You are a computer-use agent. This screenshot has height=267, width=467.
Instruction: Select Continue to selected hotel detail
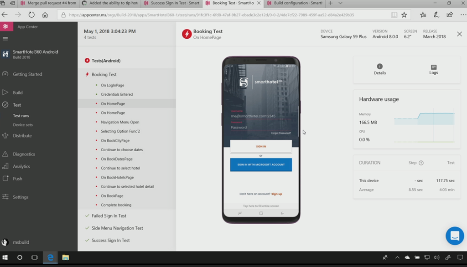click(128, 187)
